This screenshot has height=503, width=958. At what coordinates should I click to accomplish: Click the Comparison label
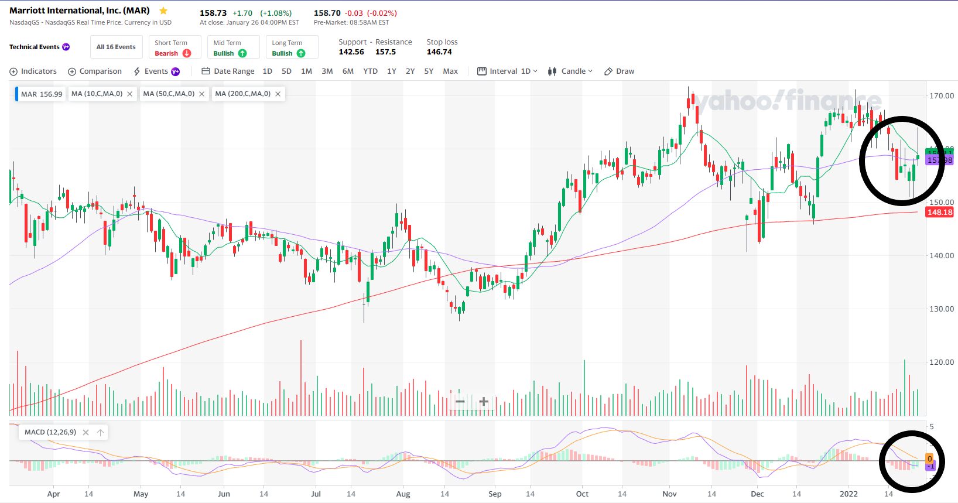pos(101,71)
